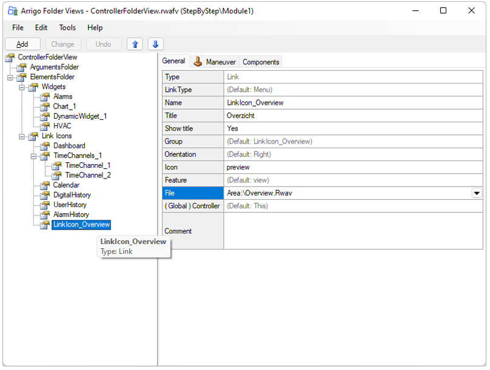Select the HVAC tree item
Image resolution: width=490 pixels, height=370 pixels.
click(62, 126)
